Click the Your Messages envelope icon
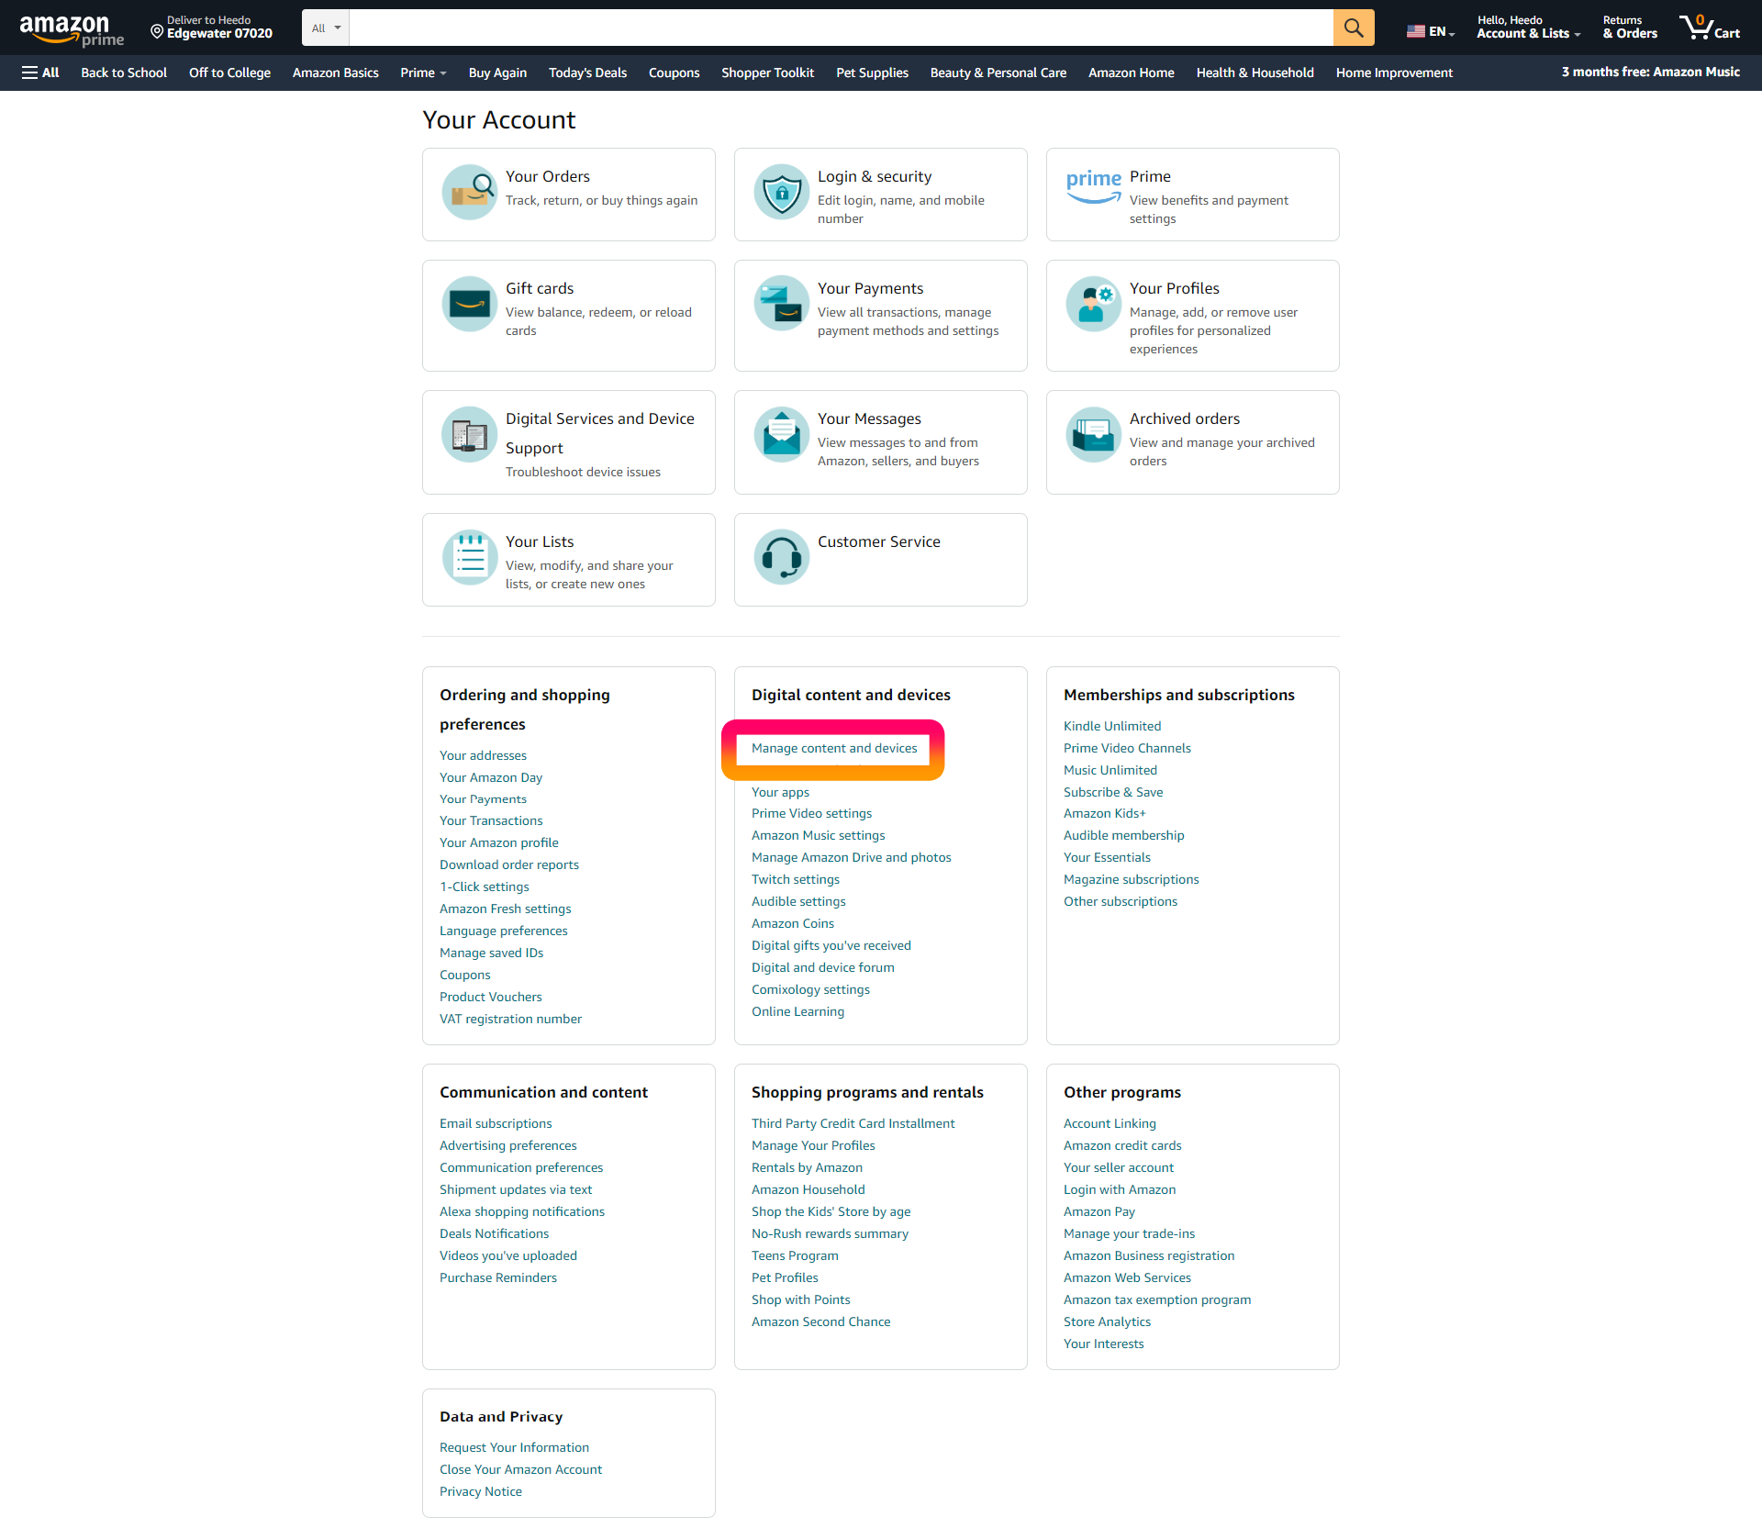The height and width of the screenshot is (1539, 1762). click(x=781, y=434)
